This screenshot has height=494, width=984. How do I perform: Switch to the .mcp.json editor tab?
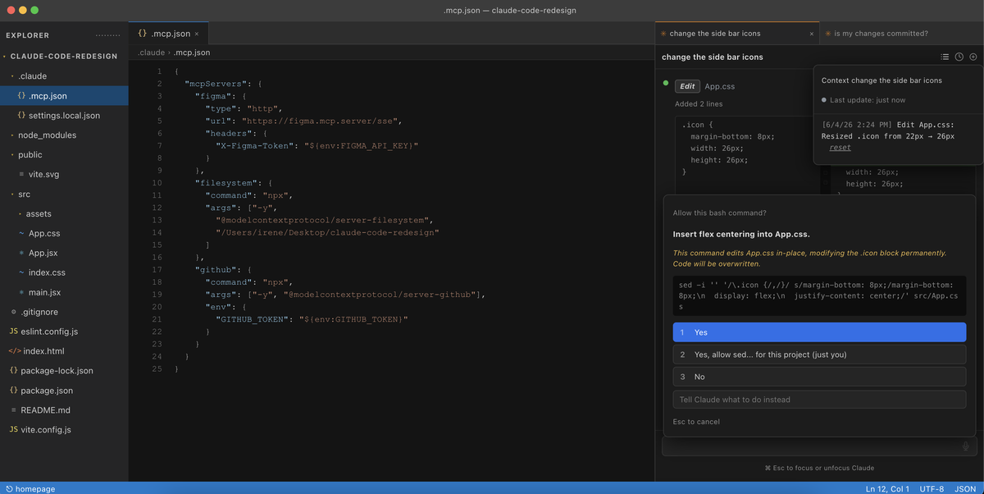coord(169,34)
